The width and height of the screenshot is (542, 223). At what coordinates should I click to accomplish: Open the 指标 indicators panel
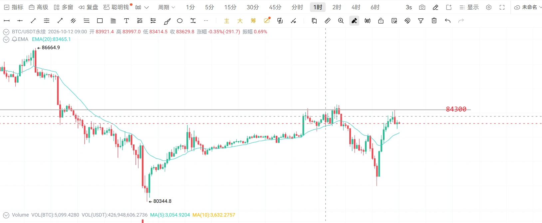point(14,7)
